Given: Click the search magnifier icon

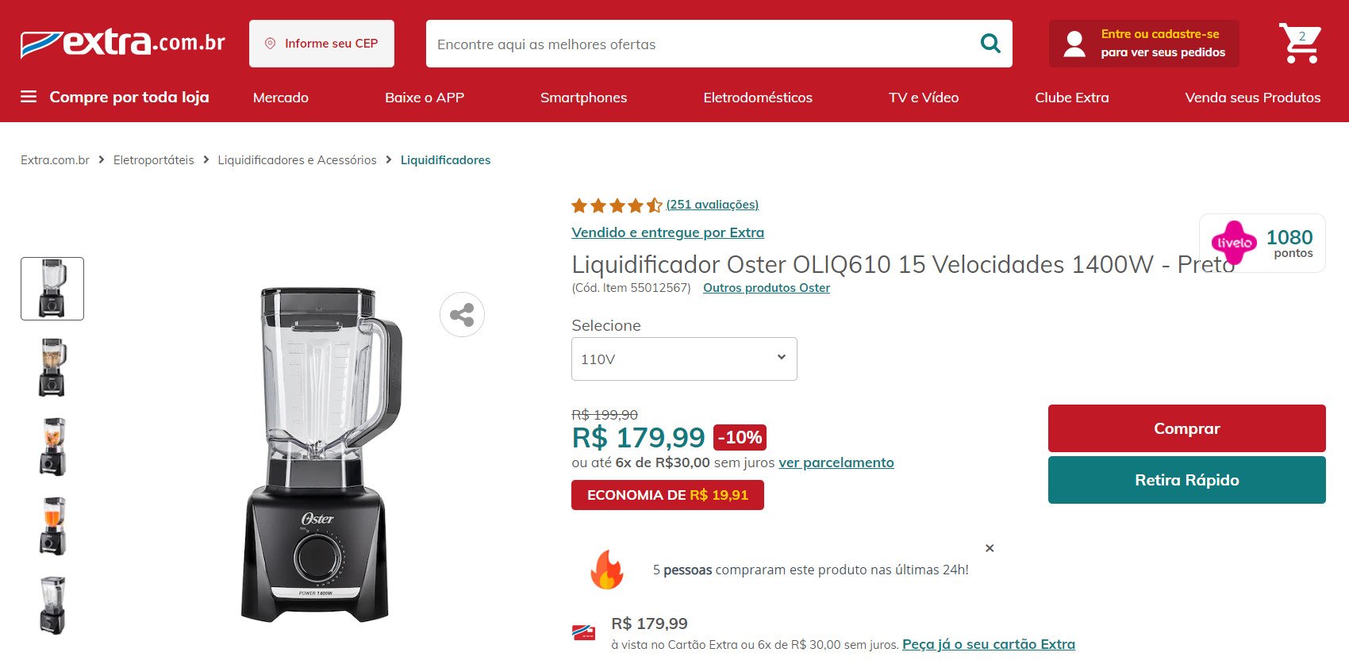Looking at the screenshot, I should (x=990, y=44).
